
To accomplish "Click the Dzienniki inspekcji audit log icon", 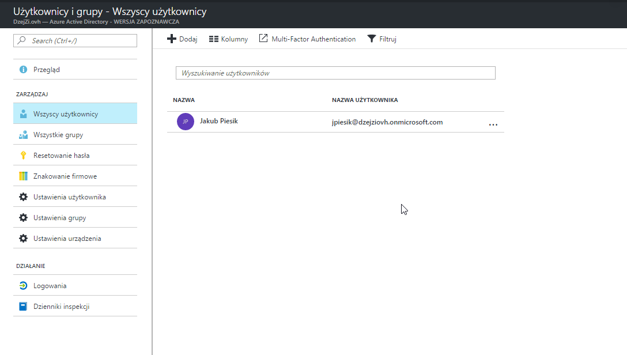I will (23, 307).
